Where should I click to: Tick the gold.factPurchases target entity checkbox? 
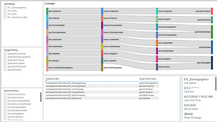point(5,66)
